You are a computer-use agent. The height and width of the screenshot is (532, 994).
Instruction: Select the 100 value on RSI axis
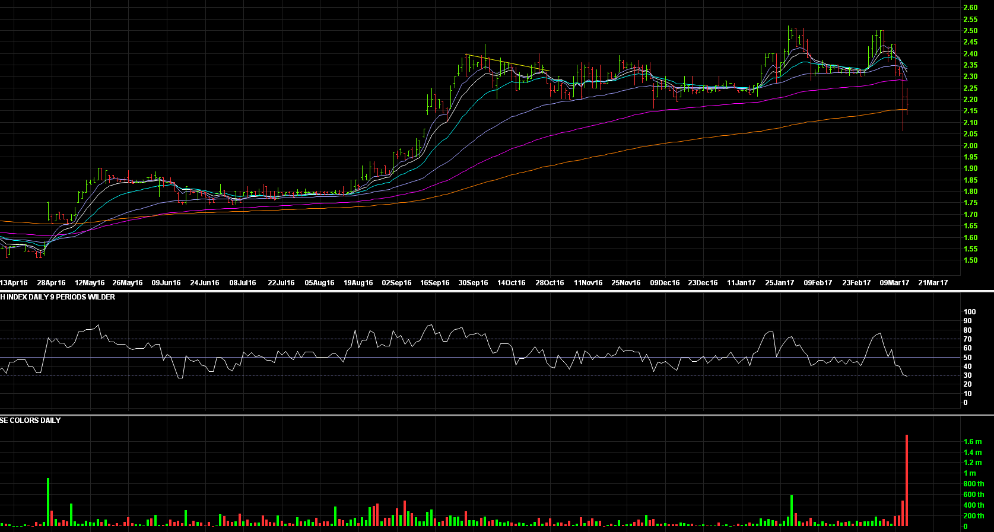970,312
